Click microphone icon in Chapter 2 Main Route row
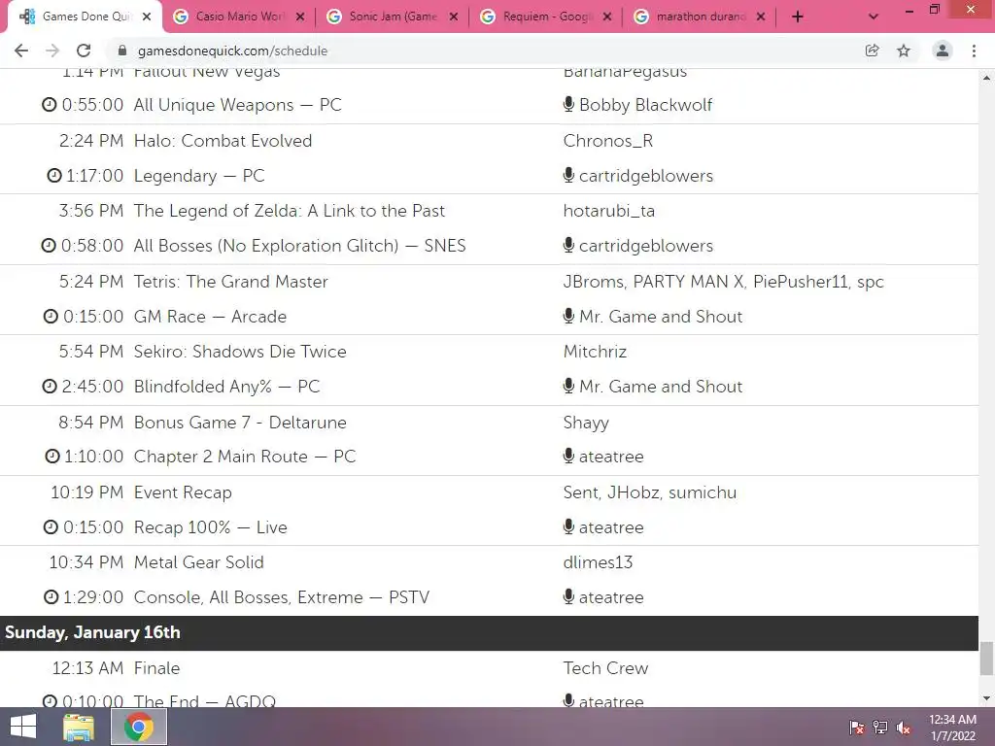 click(568, 457)
